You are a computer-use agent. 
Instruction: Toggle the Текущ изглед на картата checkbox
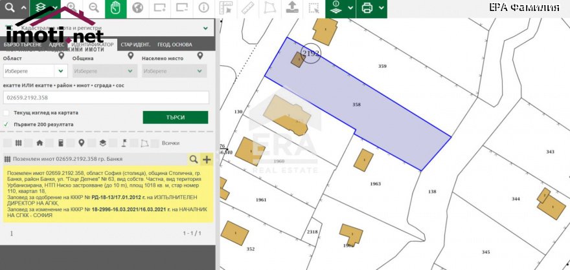[6, 112]
